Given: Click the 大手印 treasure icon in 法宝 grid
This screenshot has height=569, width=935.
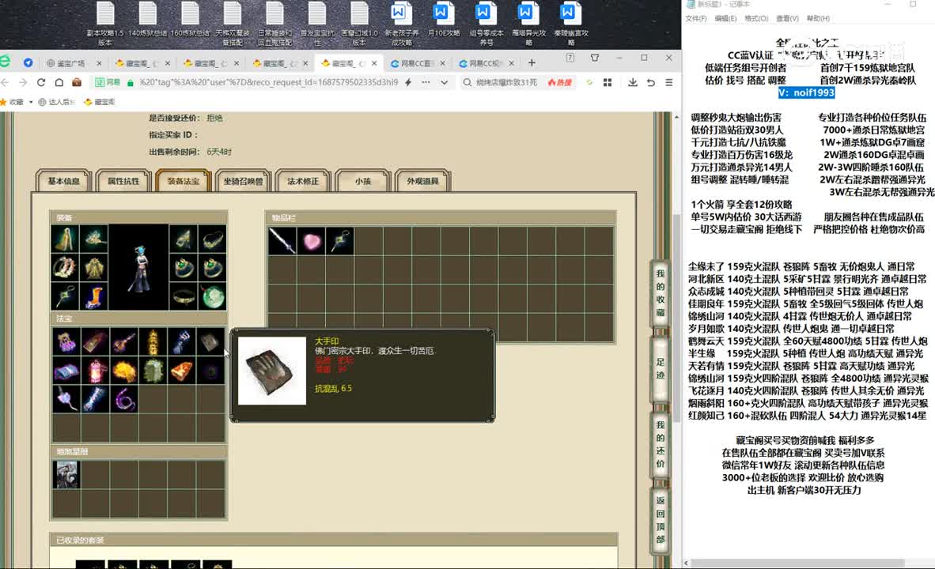Looking at the screenshot, I should pos(210,341).
